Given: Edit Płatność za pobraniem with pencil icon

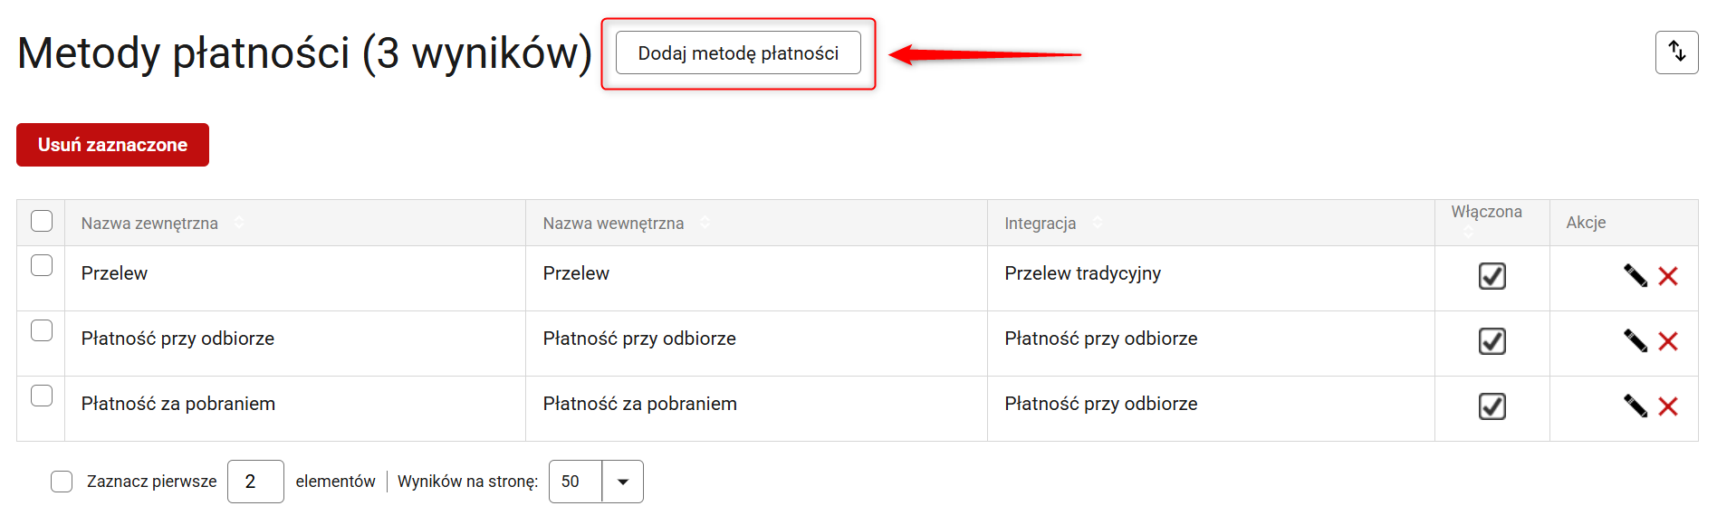Looking at the screenshot, I should (1635, 406).
